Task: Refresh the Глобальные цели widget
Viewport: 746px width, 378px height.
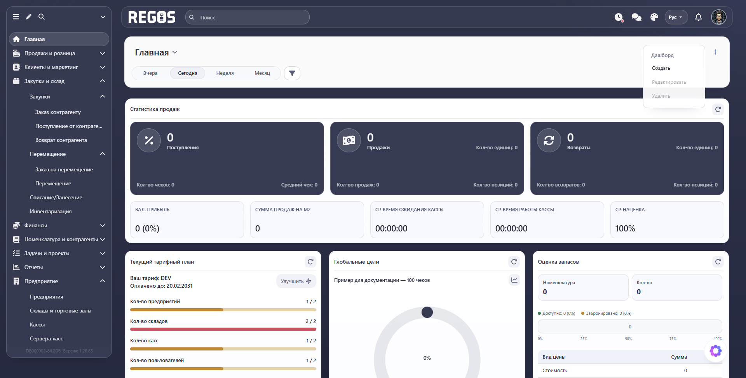Action: [x=514, y=262]
